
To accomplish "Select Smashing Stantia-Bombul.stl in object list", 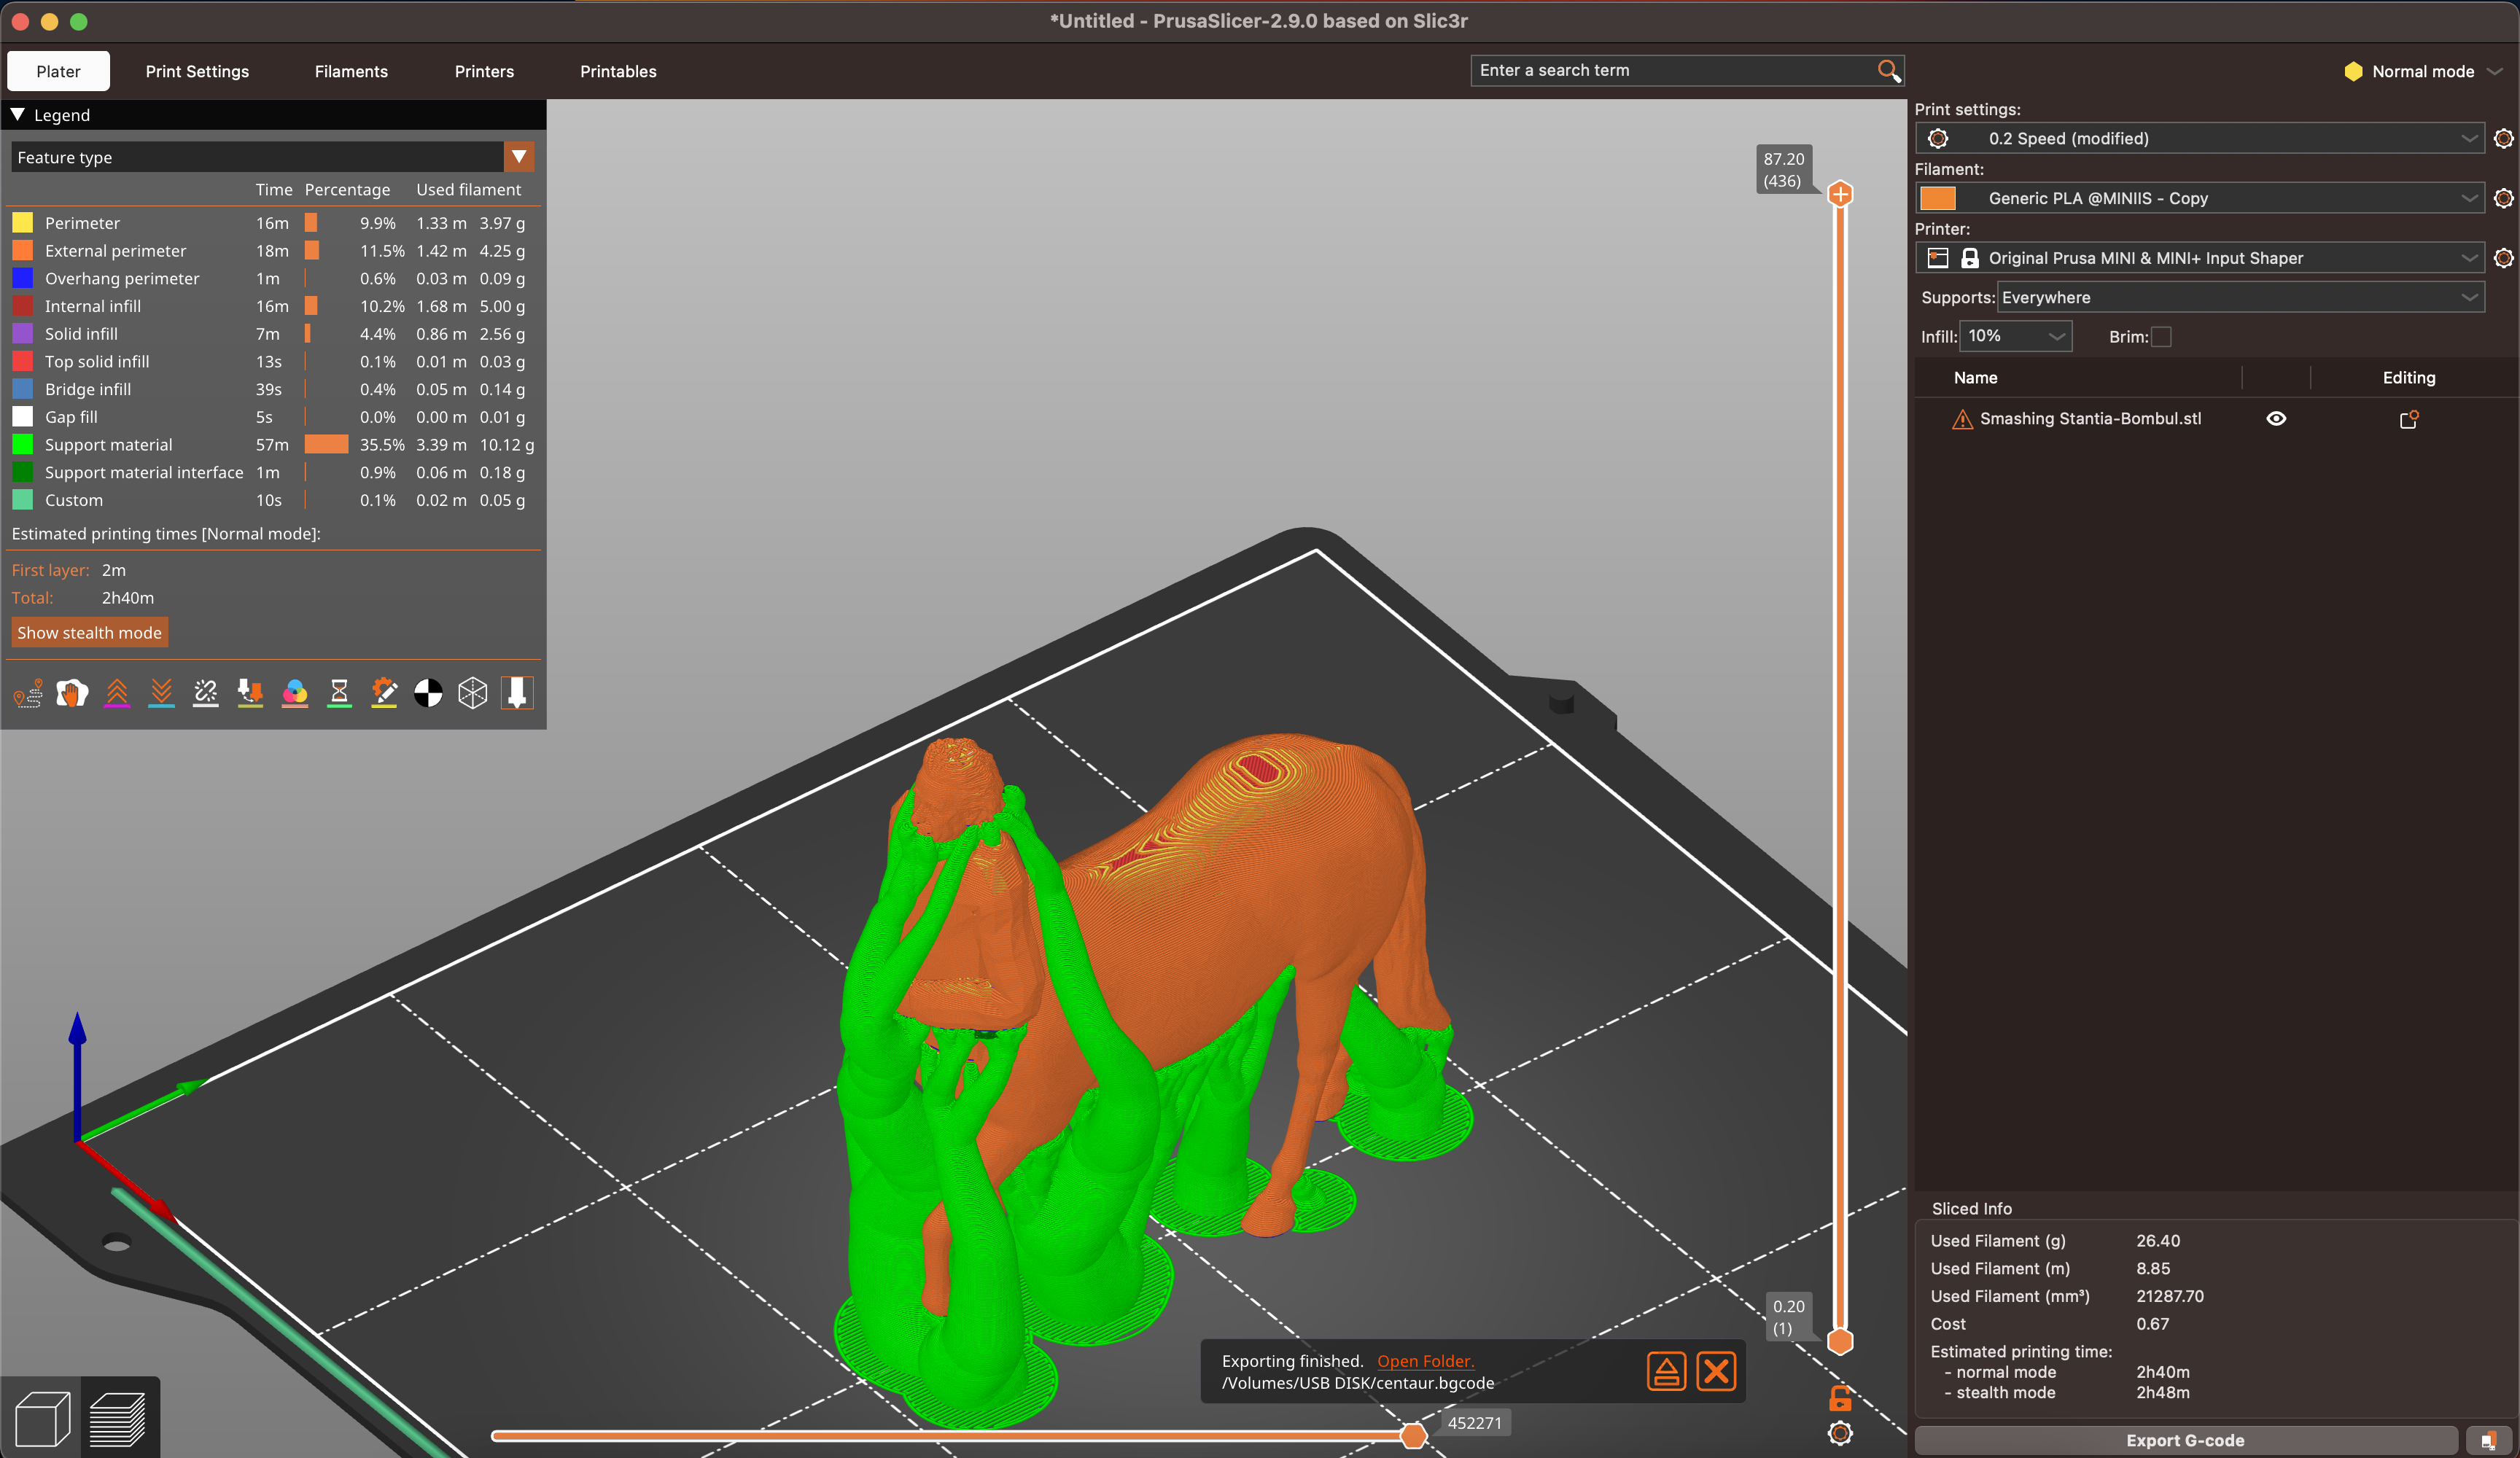I will click(x=2090, y=419).
